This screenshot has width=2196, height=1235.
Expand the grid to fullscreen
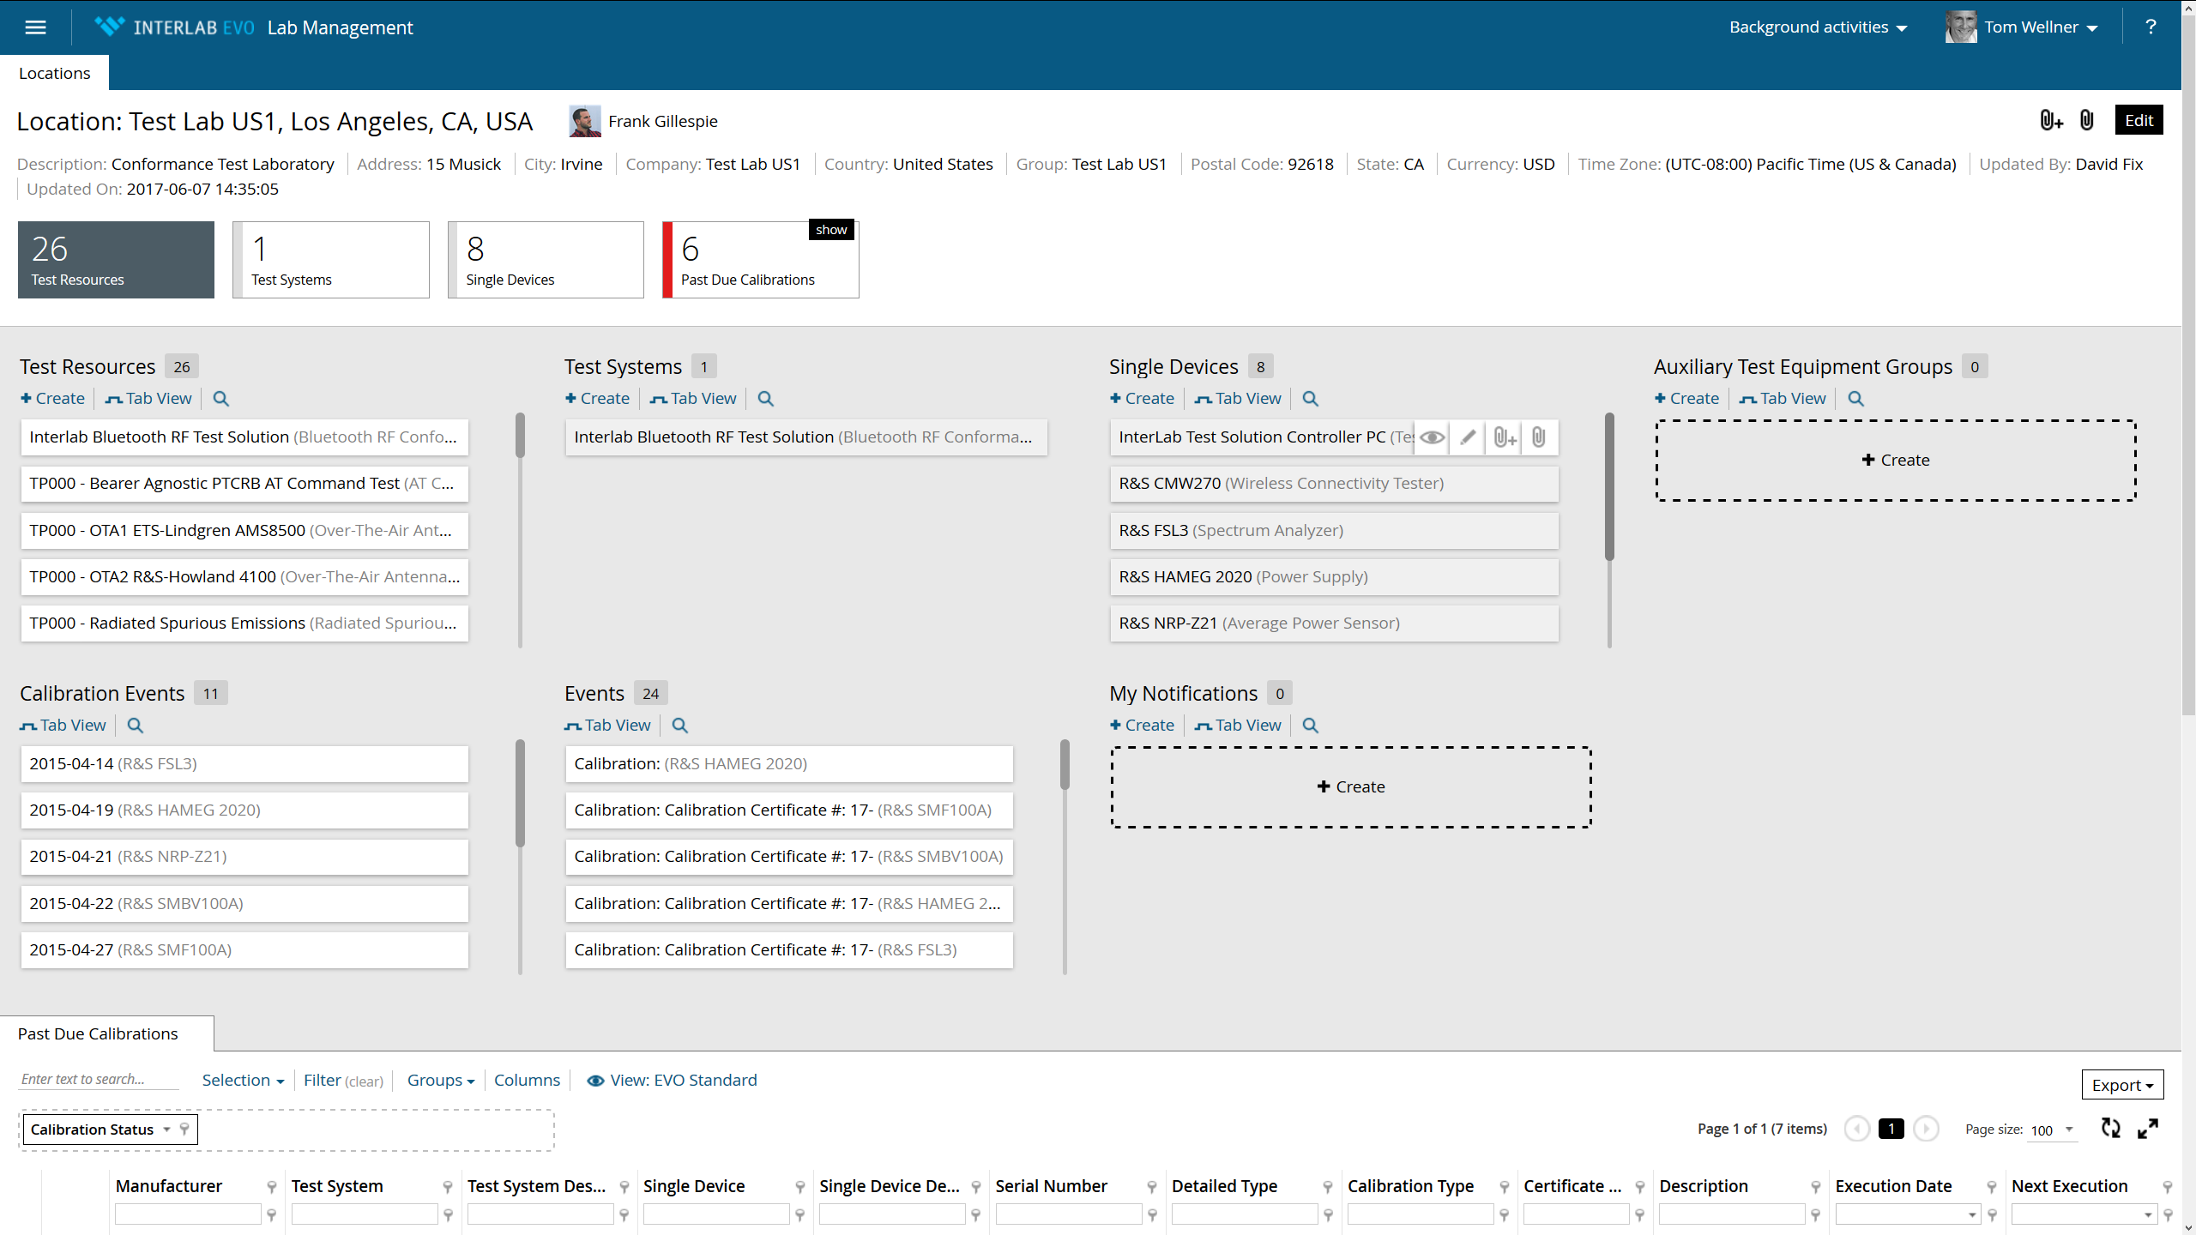coord(2148,1129)
